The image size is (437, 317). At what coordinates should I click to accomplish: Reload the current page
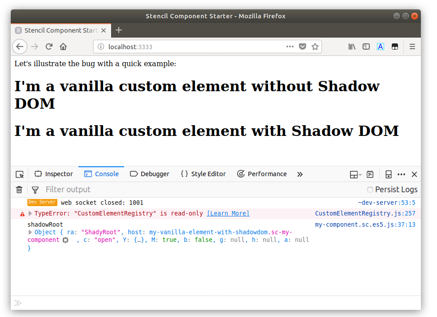(x=49, y=46)
